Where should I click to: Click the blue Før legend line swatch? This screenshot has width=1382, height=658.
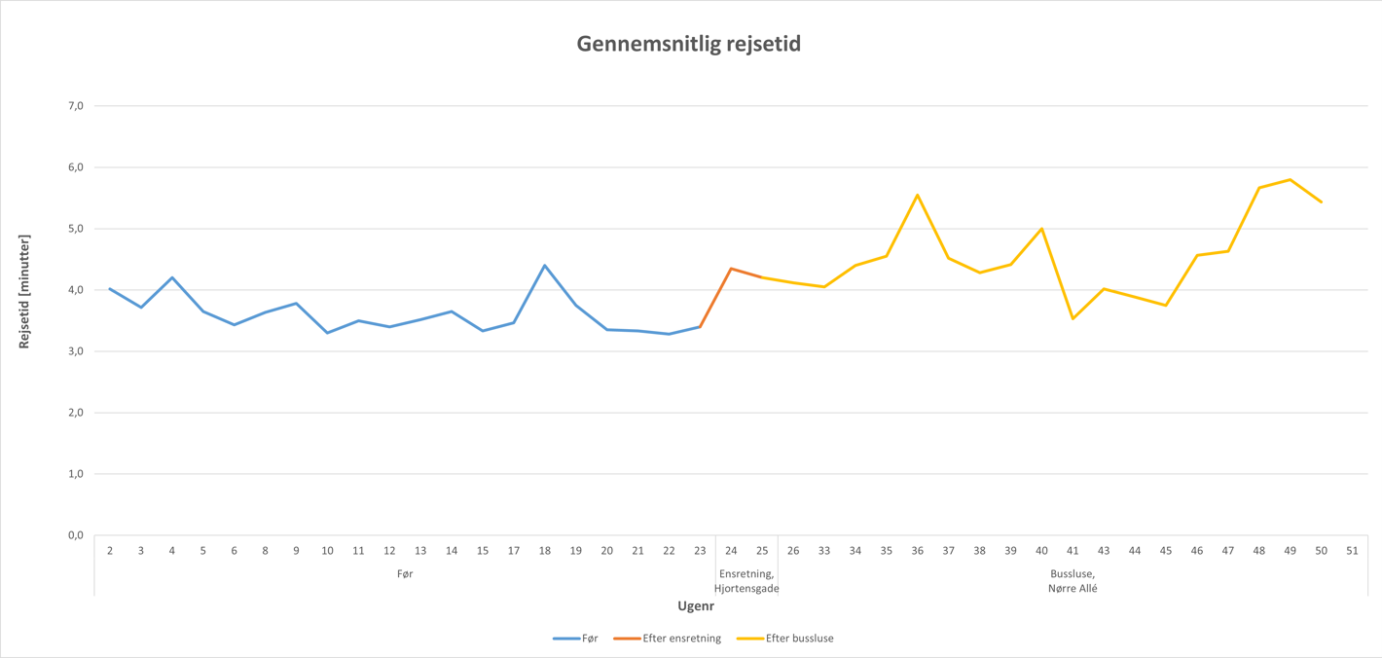(565, 639)
